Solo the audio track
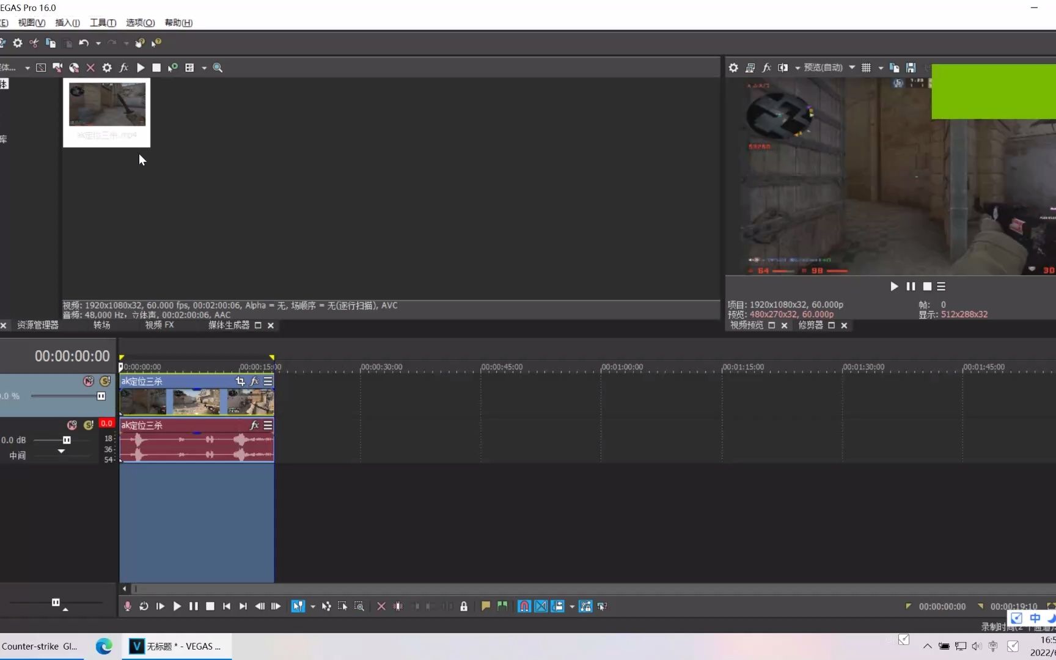Screen dimensions: 1056x660 coord(89,425)
